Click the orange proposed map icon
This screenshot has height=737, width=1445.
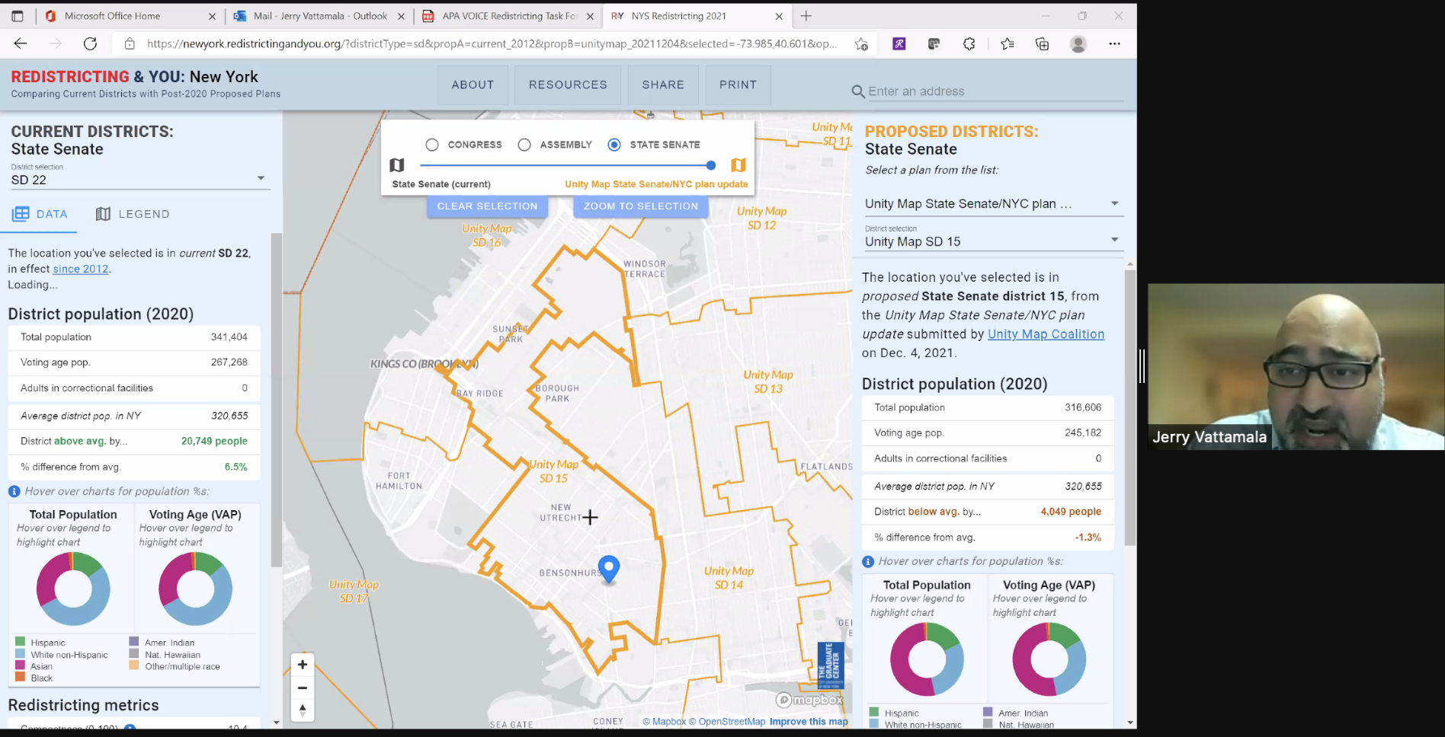coord(738,165)
